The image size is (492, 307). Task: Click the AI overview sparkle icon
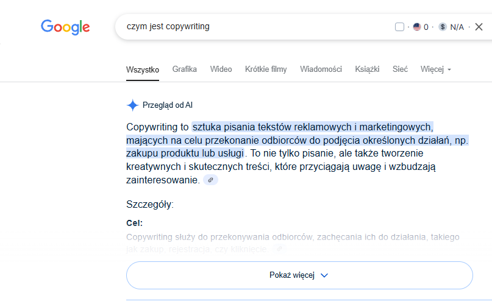(132, 105)
